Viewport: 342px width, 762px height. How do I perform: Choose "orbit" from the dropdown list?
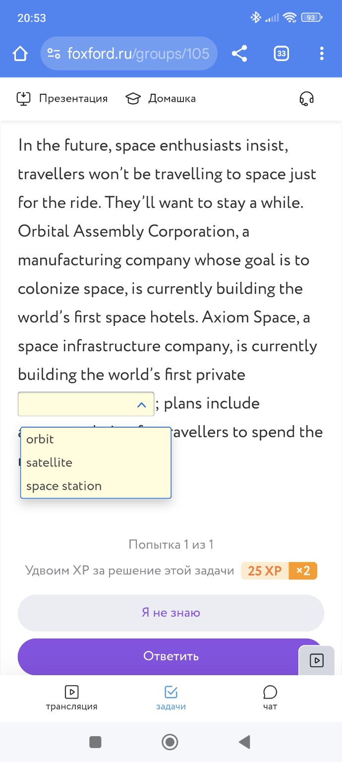click(40, 439)
